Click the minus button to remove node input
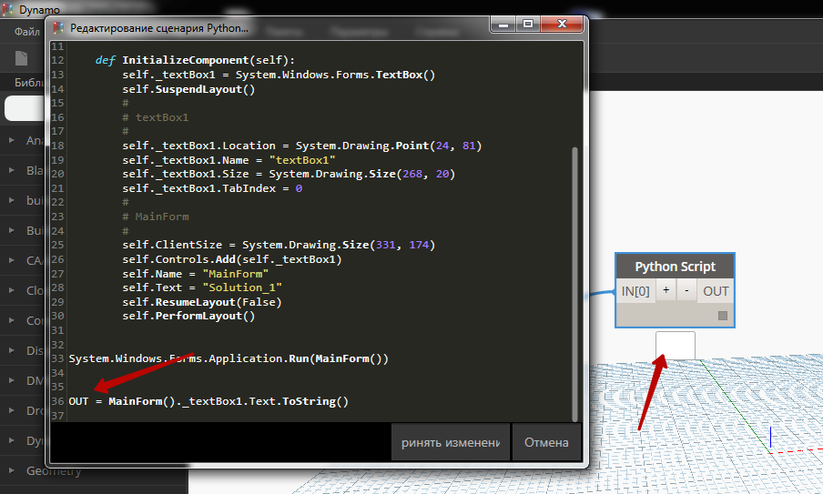823x494 pixels. [x=686, y=291]
